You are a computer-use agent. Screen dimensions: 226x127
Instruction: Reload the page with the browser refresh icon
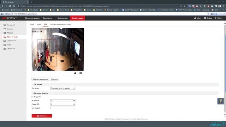[10, 6]
